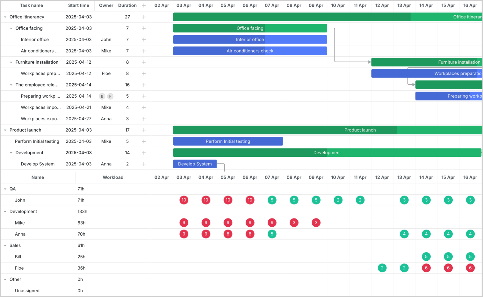
Task: Collapse the QA resource group
Action: point(4,189)
